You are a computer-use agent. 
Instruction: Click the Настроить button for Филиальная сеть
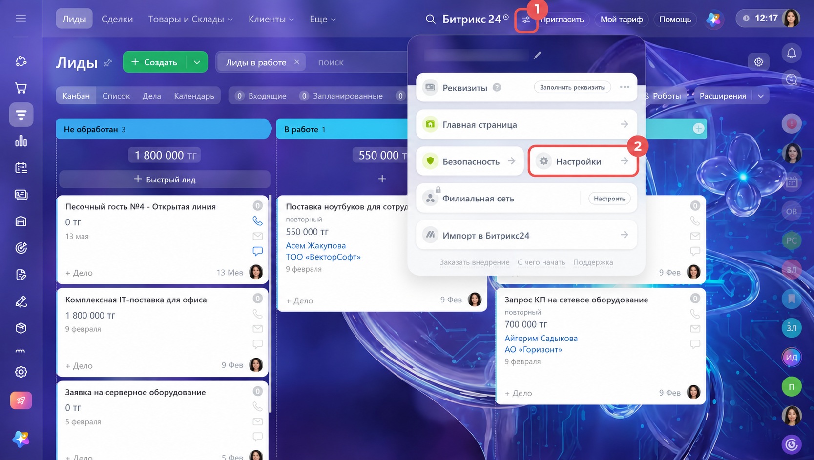(x=609, y=199)
